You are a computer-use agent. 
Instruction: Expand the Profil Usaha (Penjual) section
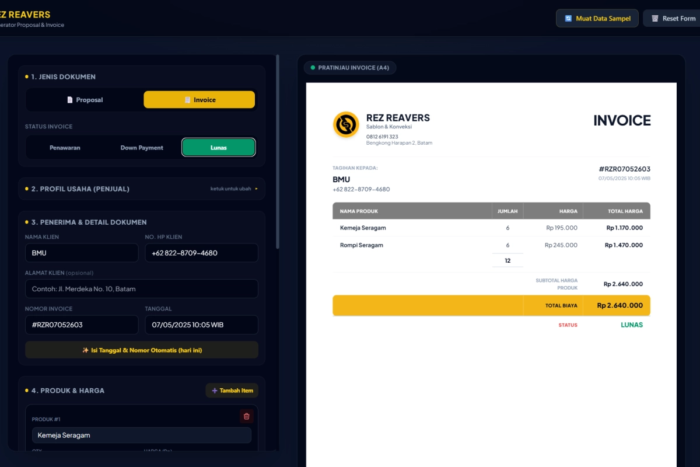[142, 189]
